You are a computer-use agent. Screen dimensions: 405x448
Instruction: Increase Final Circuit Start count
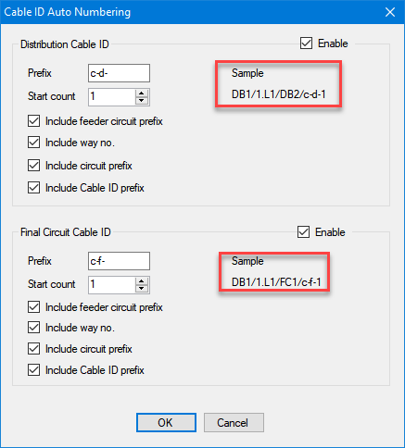coord(142,281)
